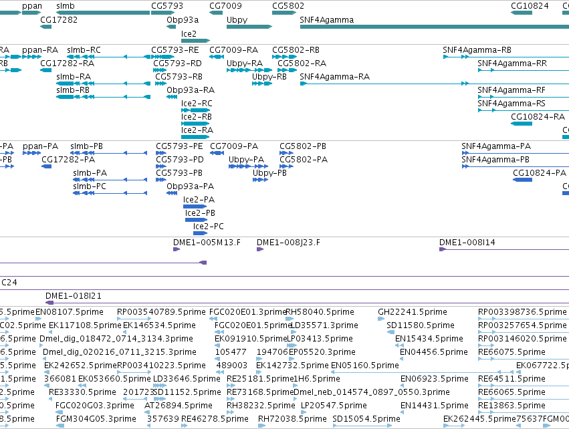Click the RP003540789.5prime EST label
Viewport: 569px width, 429px height.
(x=161, y=312)
